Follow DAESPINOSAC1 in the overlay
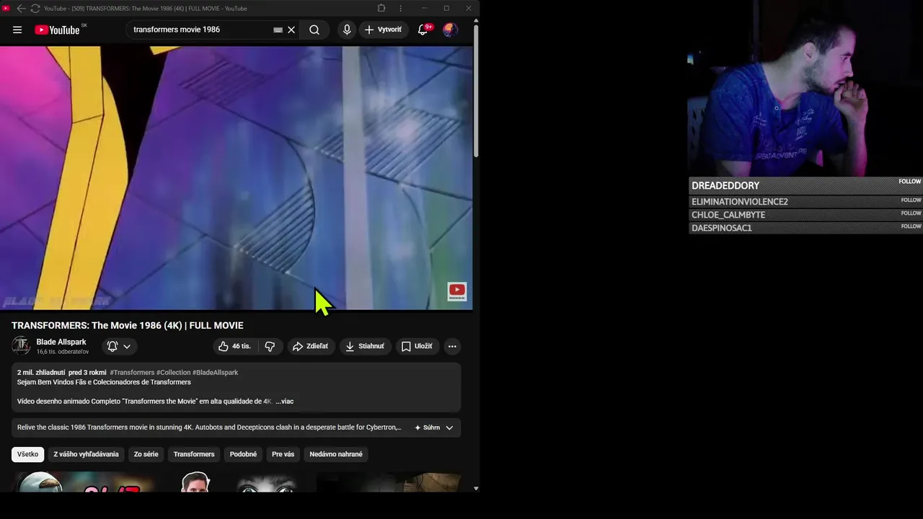Screen dimensions: 923x519 [911, 226]
